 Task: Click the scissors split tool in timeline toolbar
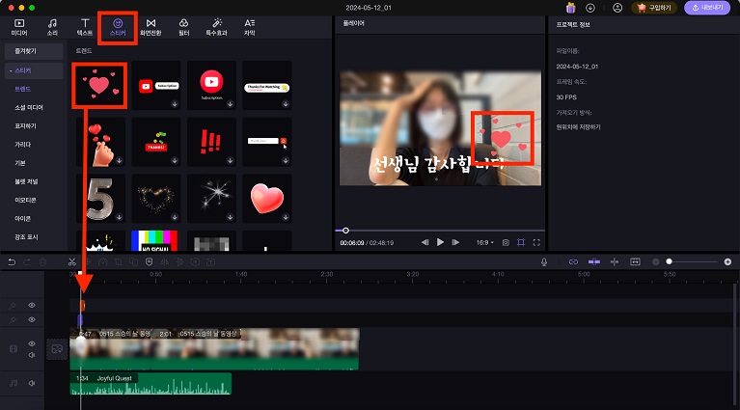[71, 261]
